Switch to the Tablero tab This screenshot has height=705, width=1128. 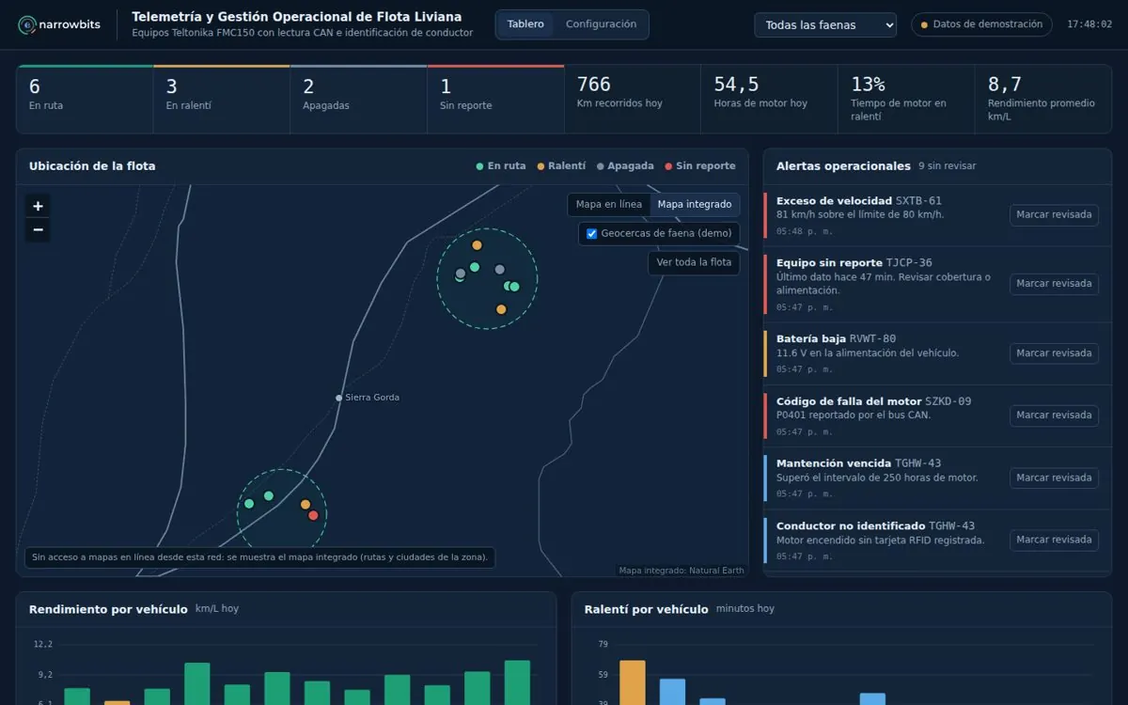pyautogui.click(x=525, y=24)
